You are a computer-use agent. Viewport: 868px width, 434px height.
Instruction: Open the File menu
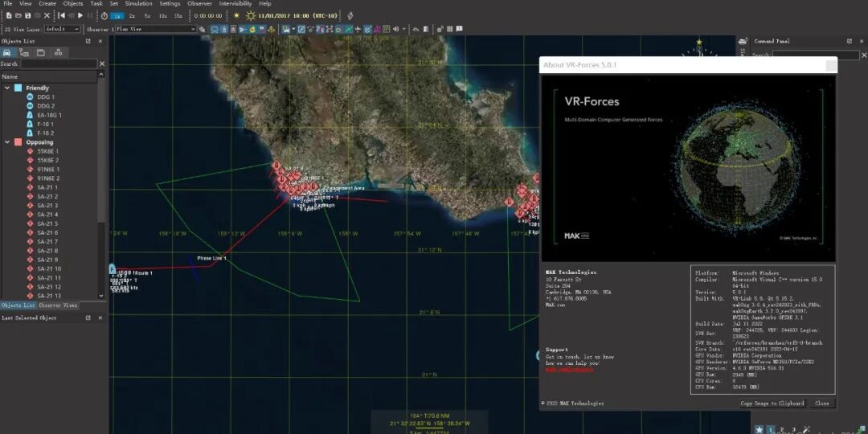pos(8,3)
